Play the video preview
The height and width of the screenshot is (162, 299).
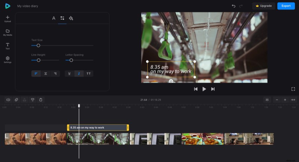point(204,89)
